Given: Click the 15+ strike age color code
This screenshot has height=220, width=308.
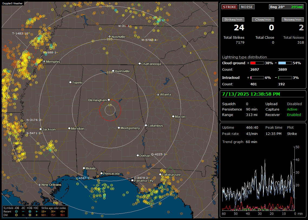Looking at the screenshot, I should click(x=44, y=212).
